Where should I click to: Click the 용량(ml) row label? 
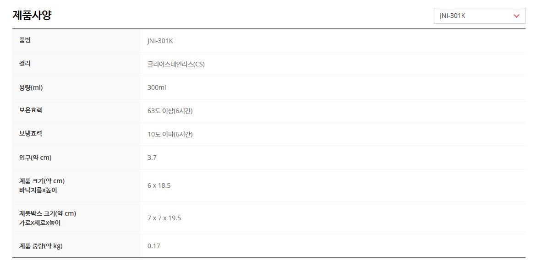pos(31,87)
